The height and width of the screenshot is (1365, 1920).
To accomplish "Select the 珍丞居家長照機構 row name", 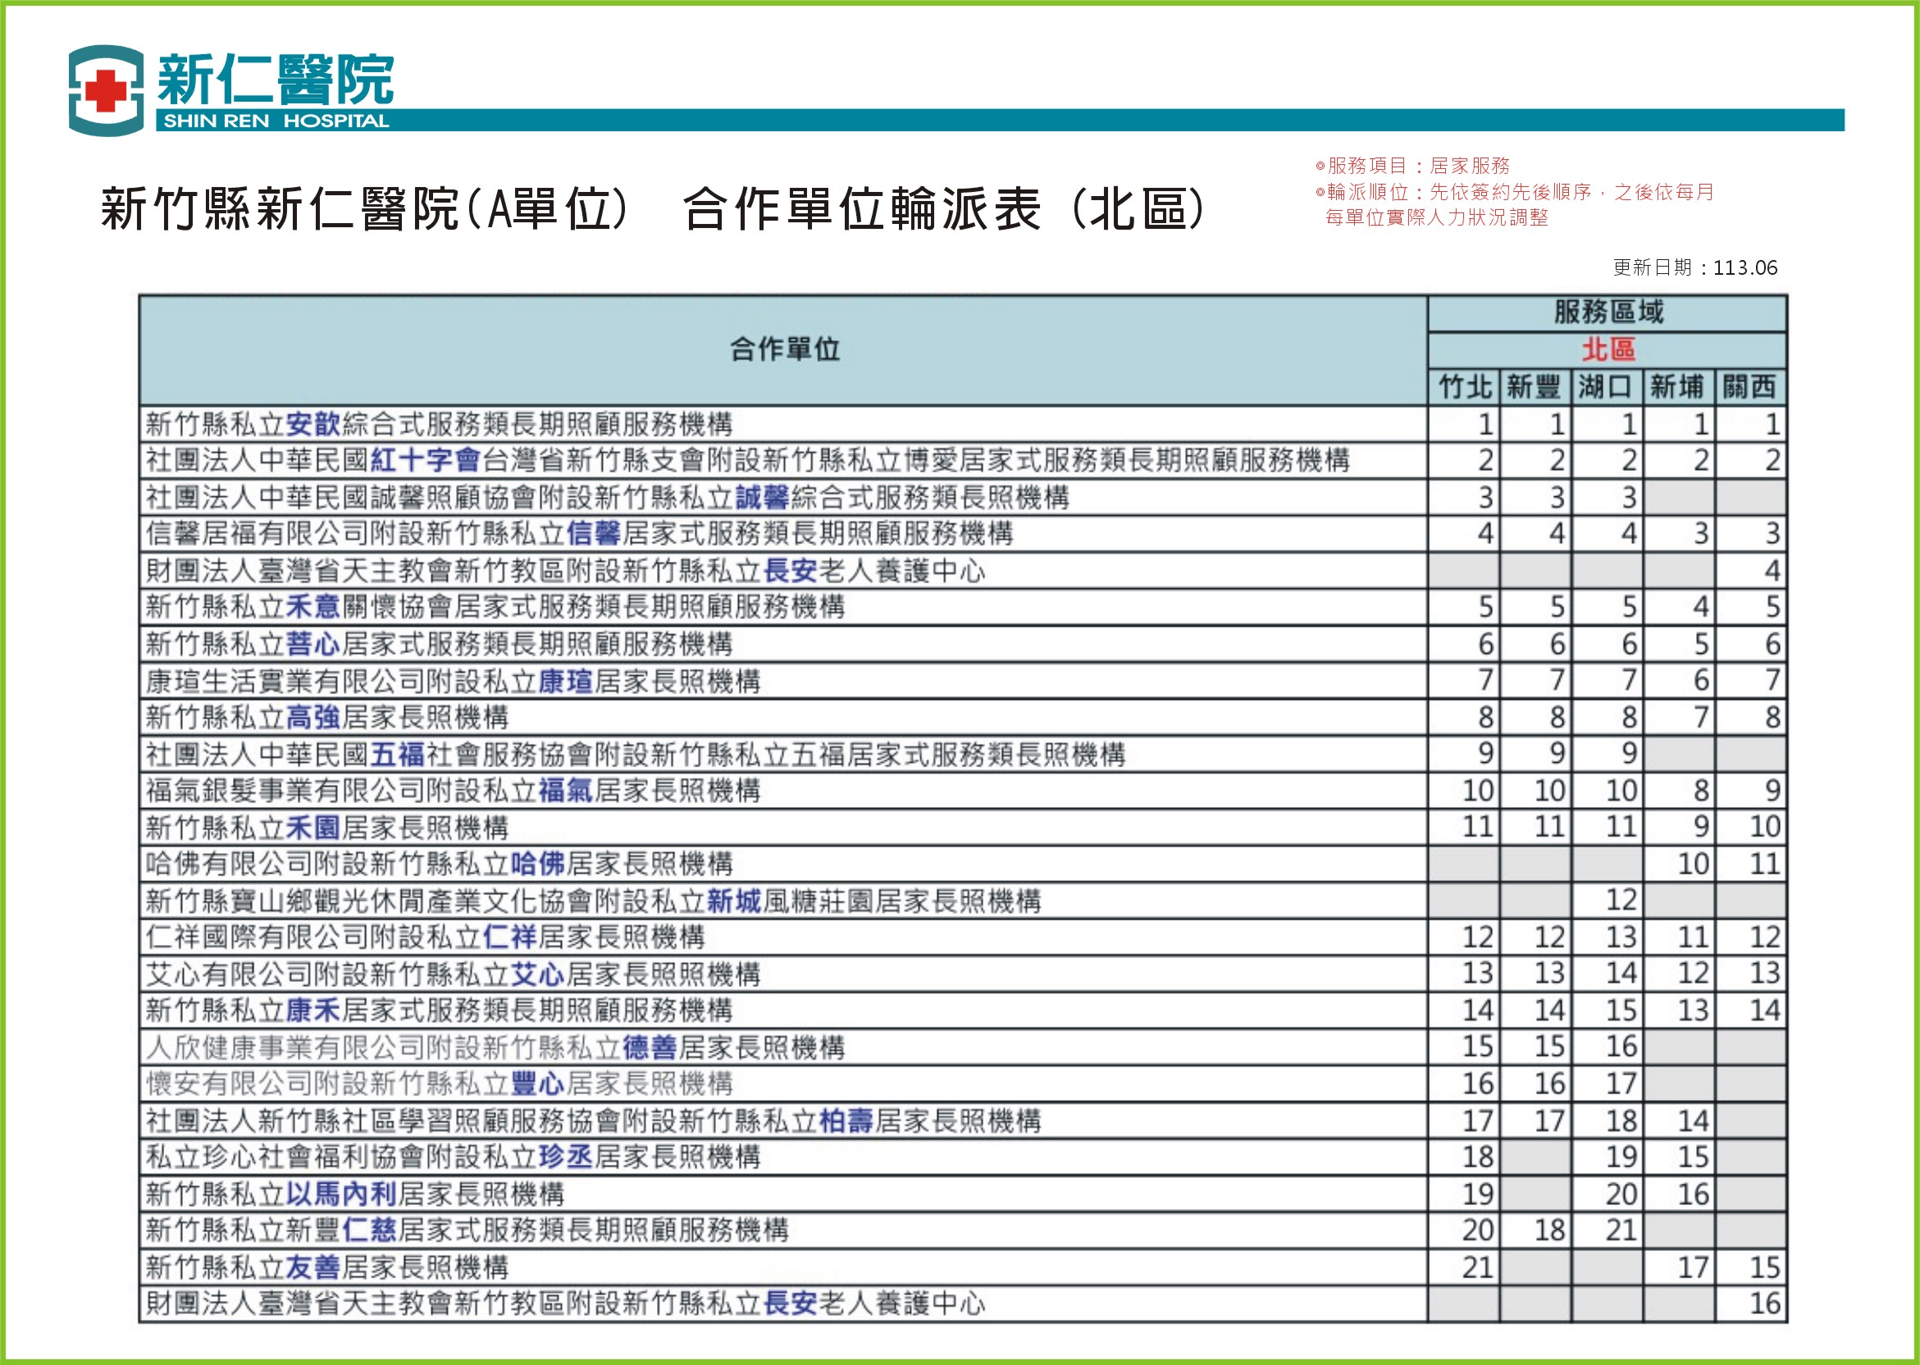I will 453,1157.
